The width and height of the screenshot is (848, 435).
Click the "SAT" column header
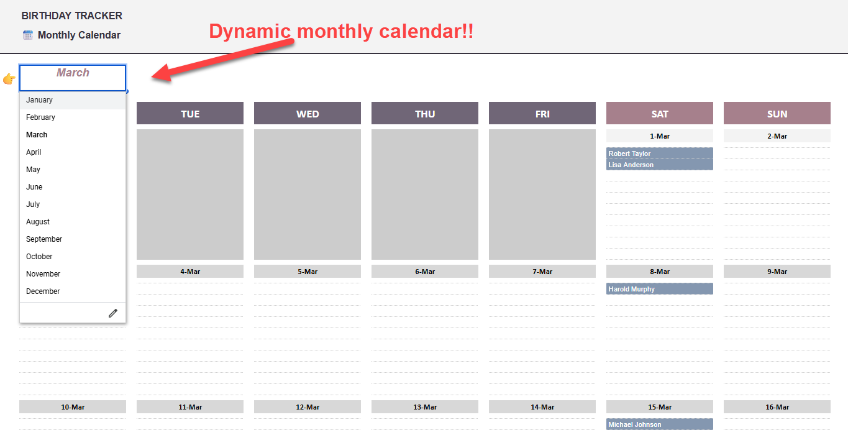659,113
